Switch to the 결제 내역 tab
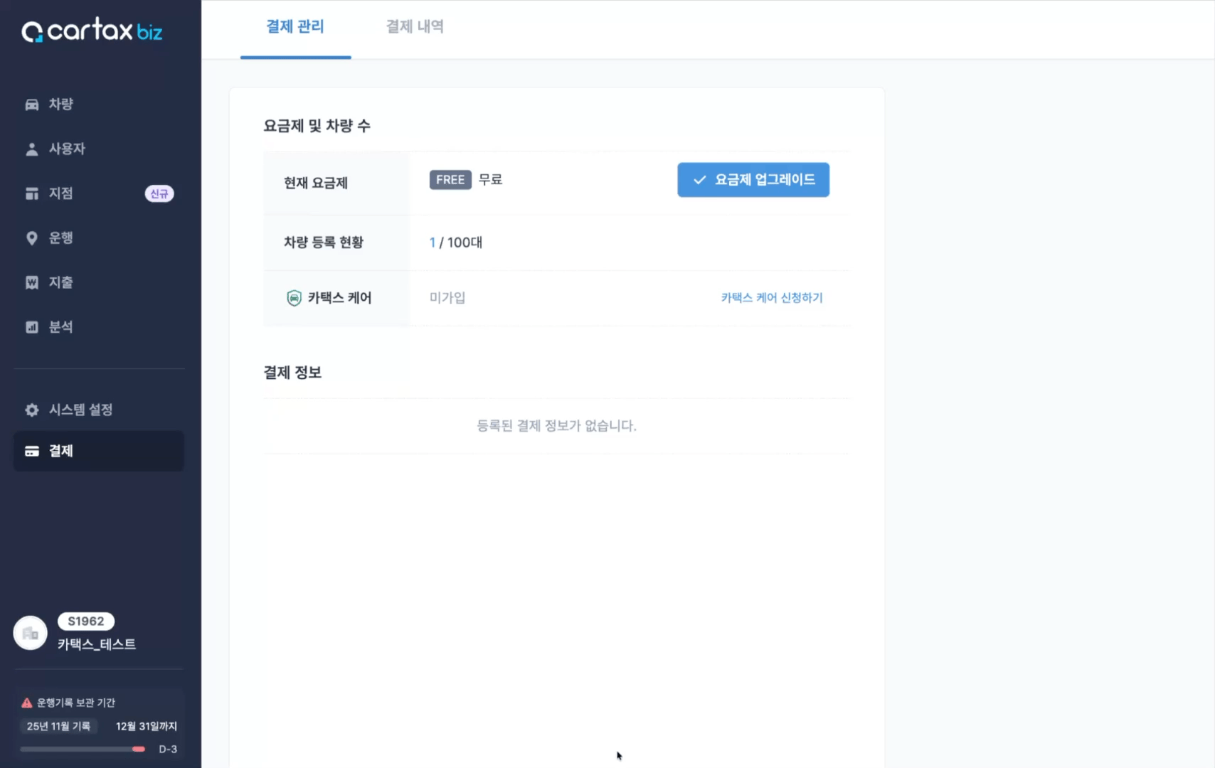Screen dimensions: 1215x768 click(x=415, y=26)
